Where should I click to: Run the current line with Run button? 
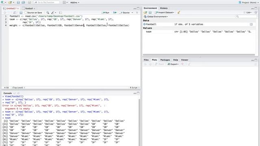click(x=106, y=13)
